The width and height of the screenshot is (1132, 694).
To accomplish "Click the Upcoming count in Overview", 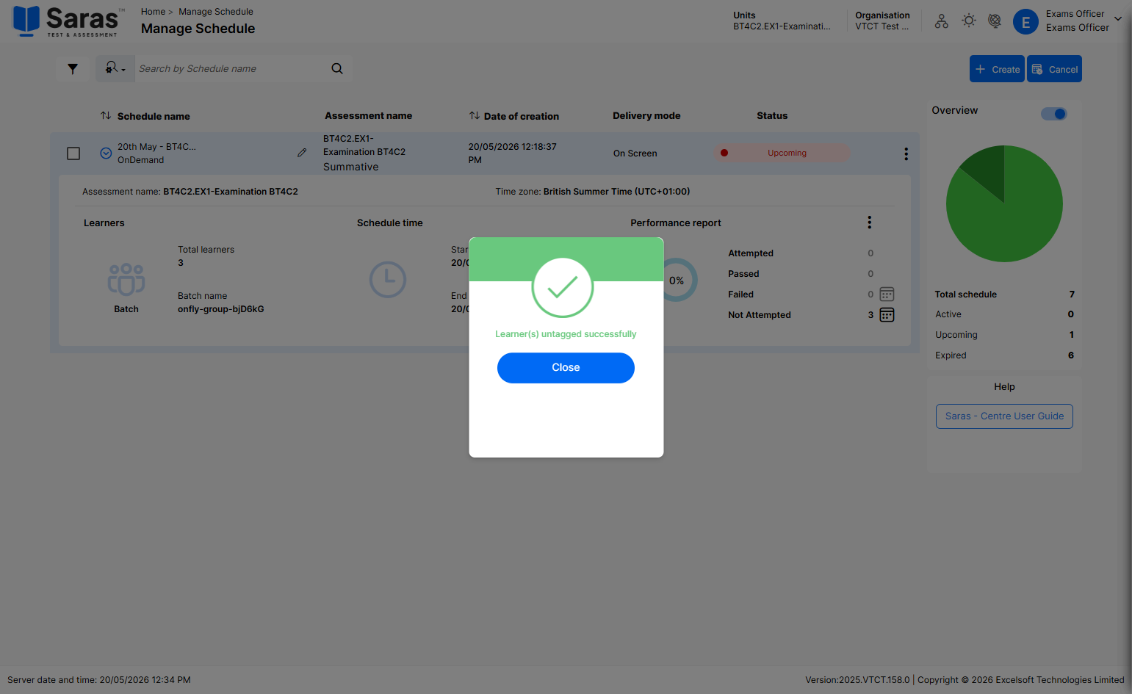I will (1072, 335).
